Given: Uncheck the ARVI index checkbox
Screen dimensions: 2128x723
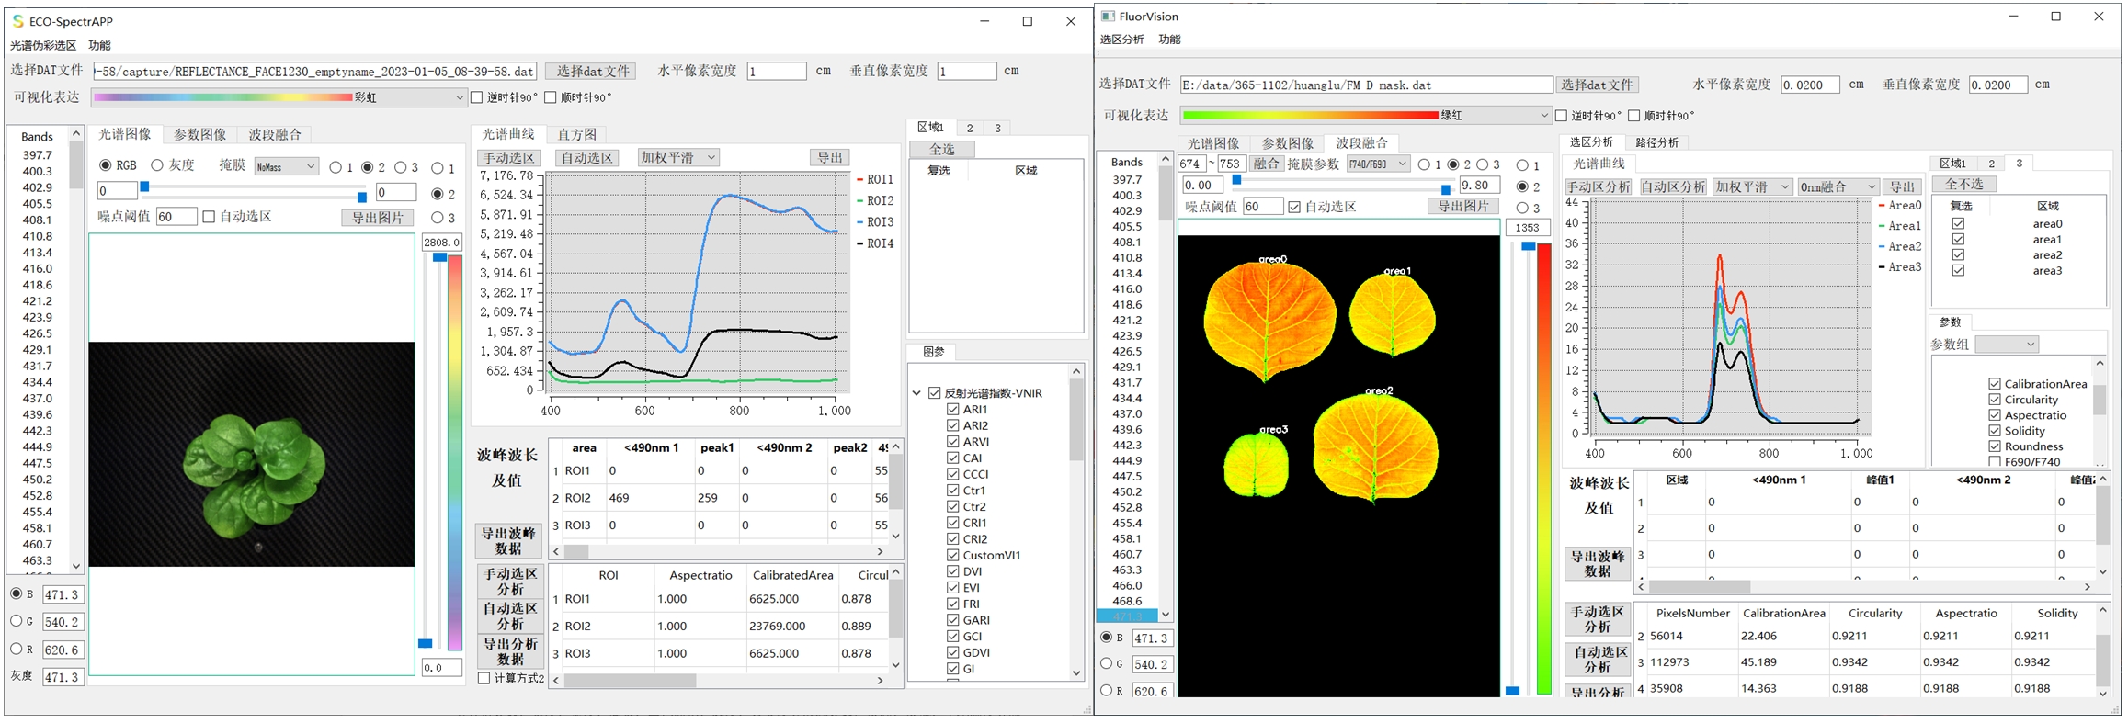Looking at the screenshot, I should [x=952, y=442].
